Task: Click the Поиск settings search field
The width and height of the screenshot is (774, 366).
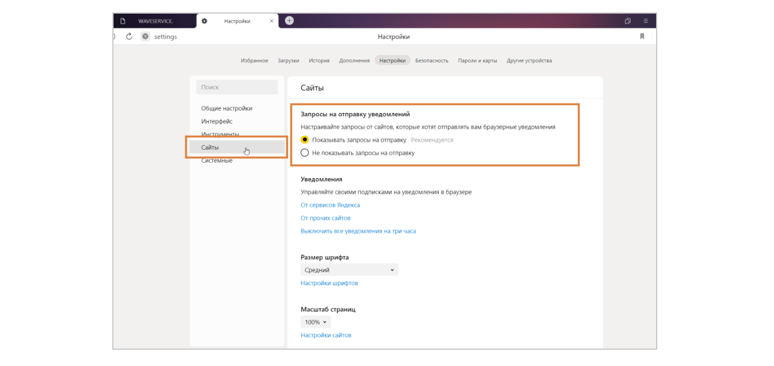Action: click(237, 87)
